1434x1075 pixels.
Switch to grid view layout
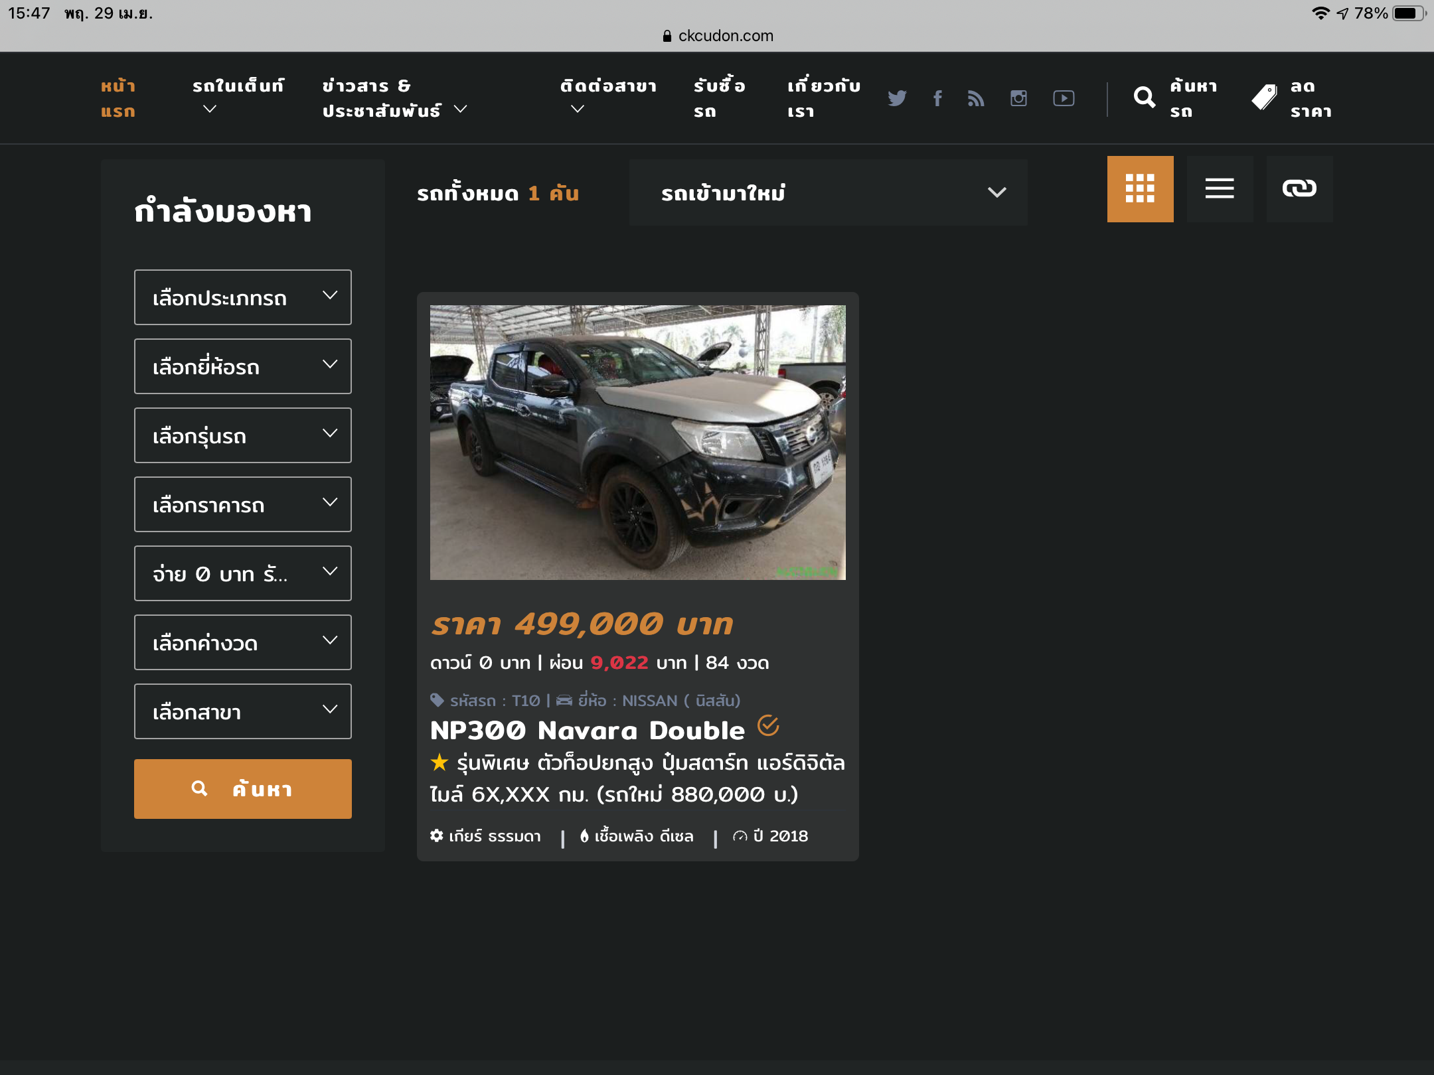1140,188
